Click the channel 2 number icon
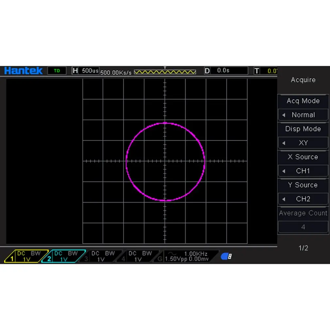The height and width of the screenshot is (330, 330). click(49, 259)
